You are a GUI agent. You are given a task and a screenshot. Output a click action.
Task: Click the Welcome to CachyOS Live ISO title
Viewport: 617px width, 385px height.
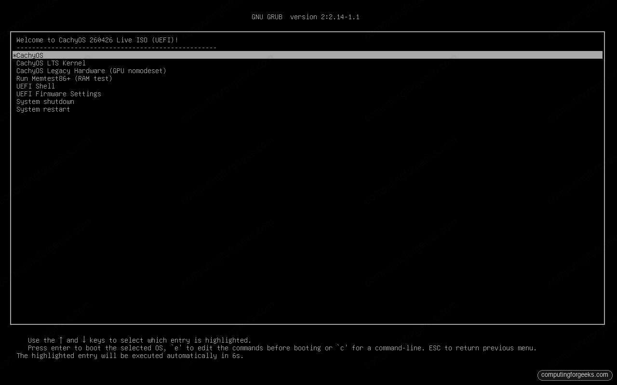(x=97, y=40)
